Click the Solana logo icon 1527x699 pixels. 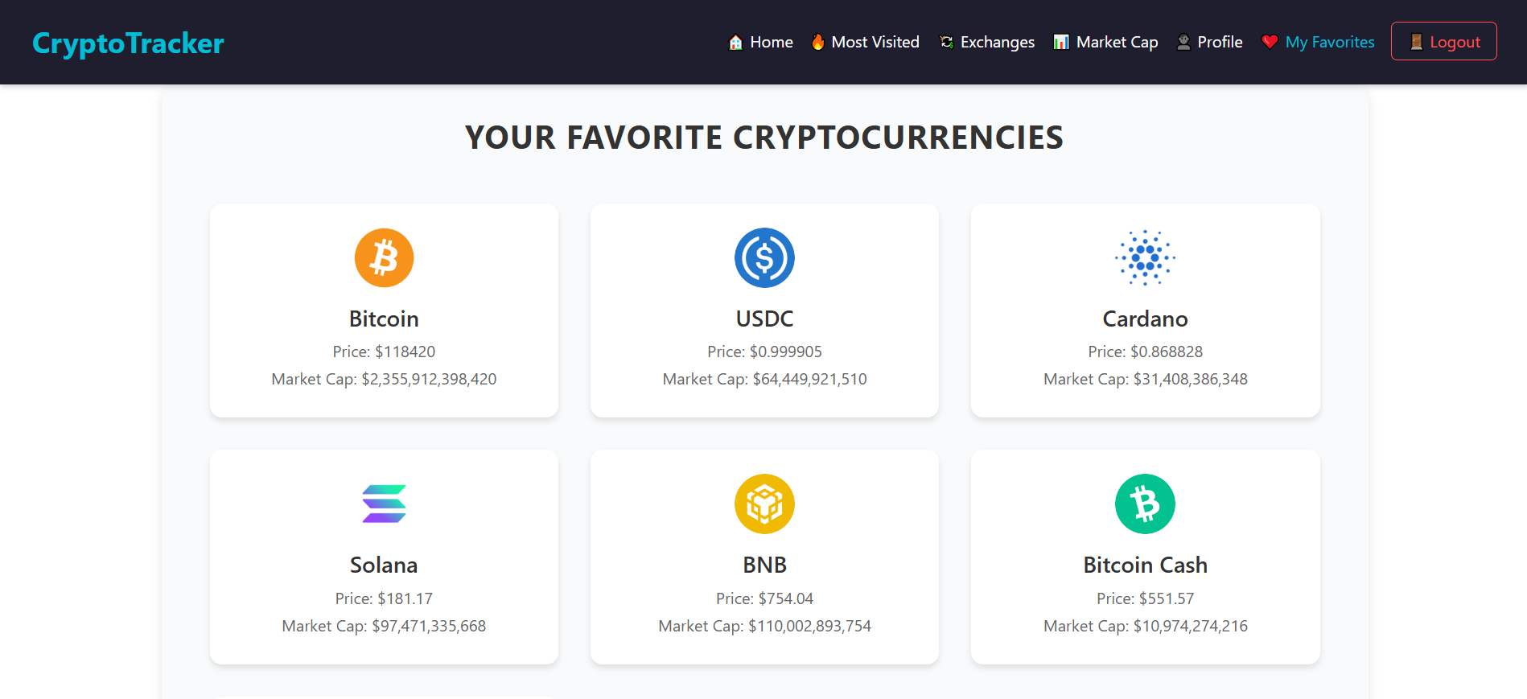point(384,504)
